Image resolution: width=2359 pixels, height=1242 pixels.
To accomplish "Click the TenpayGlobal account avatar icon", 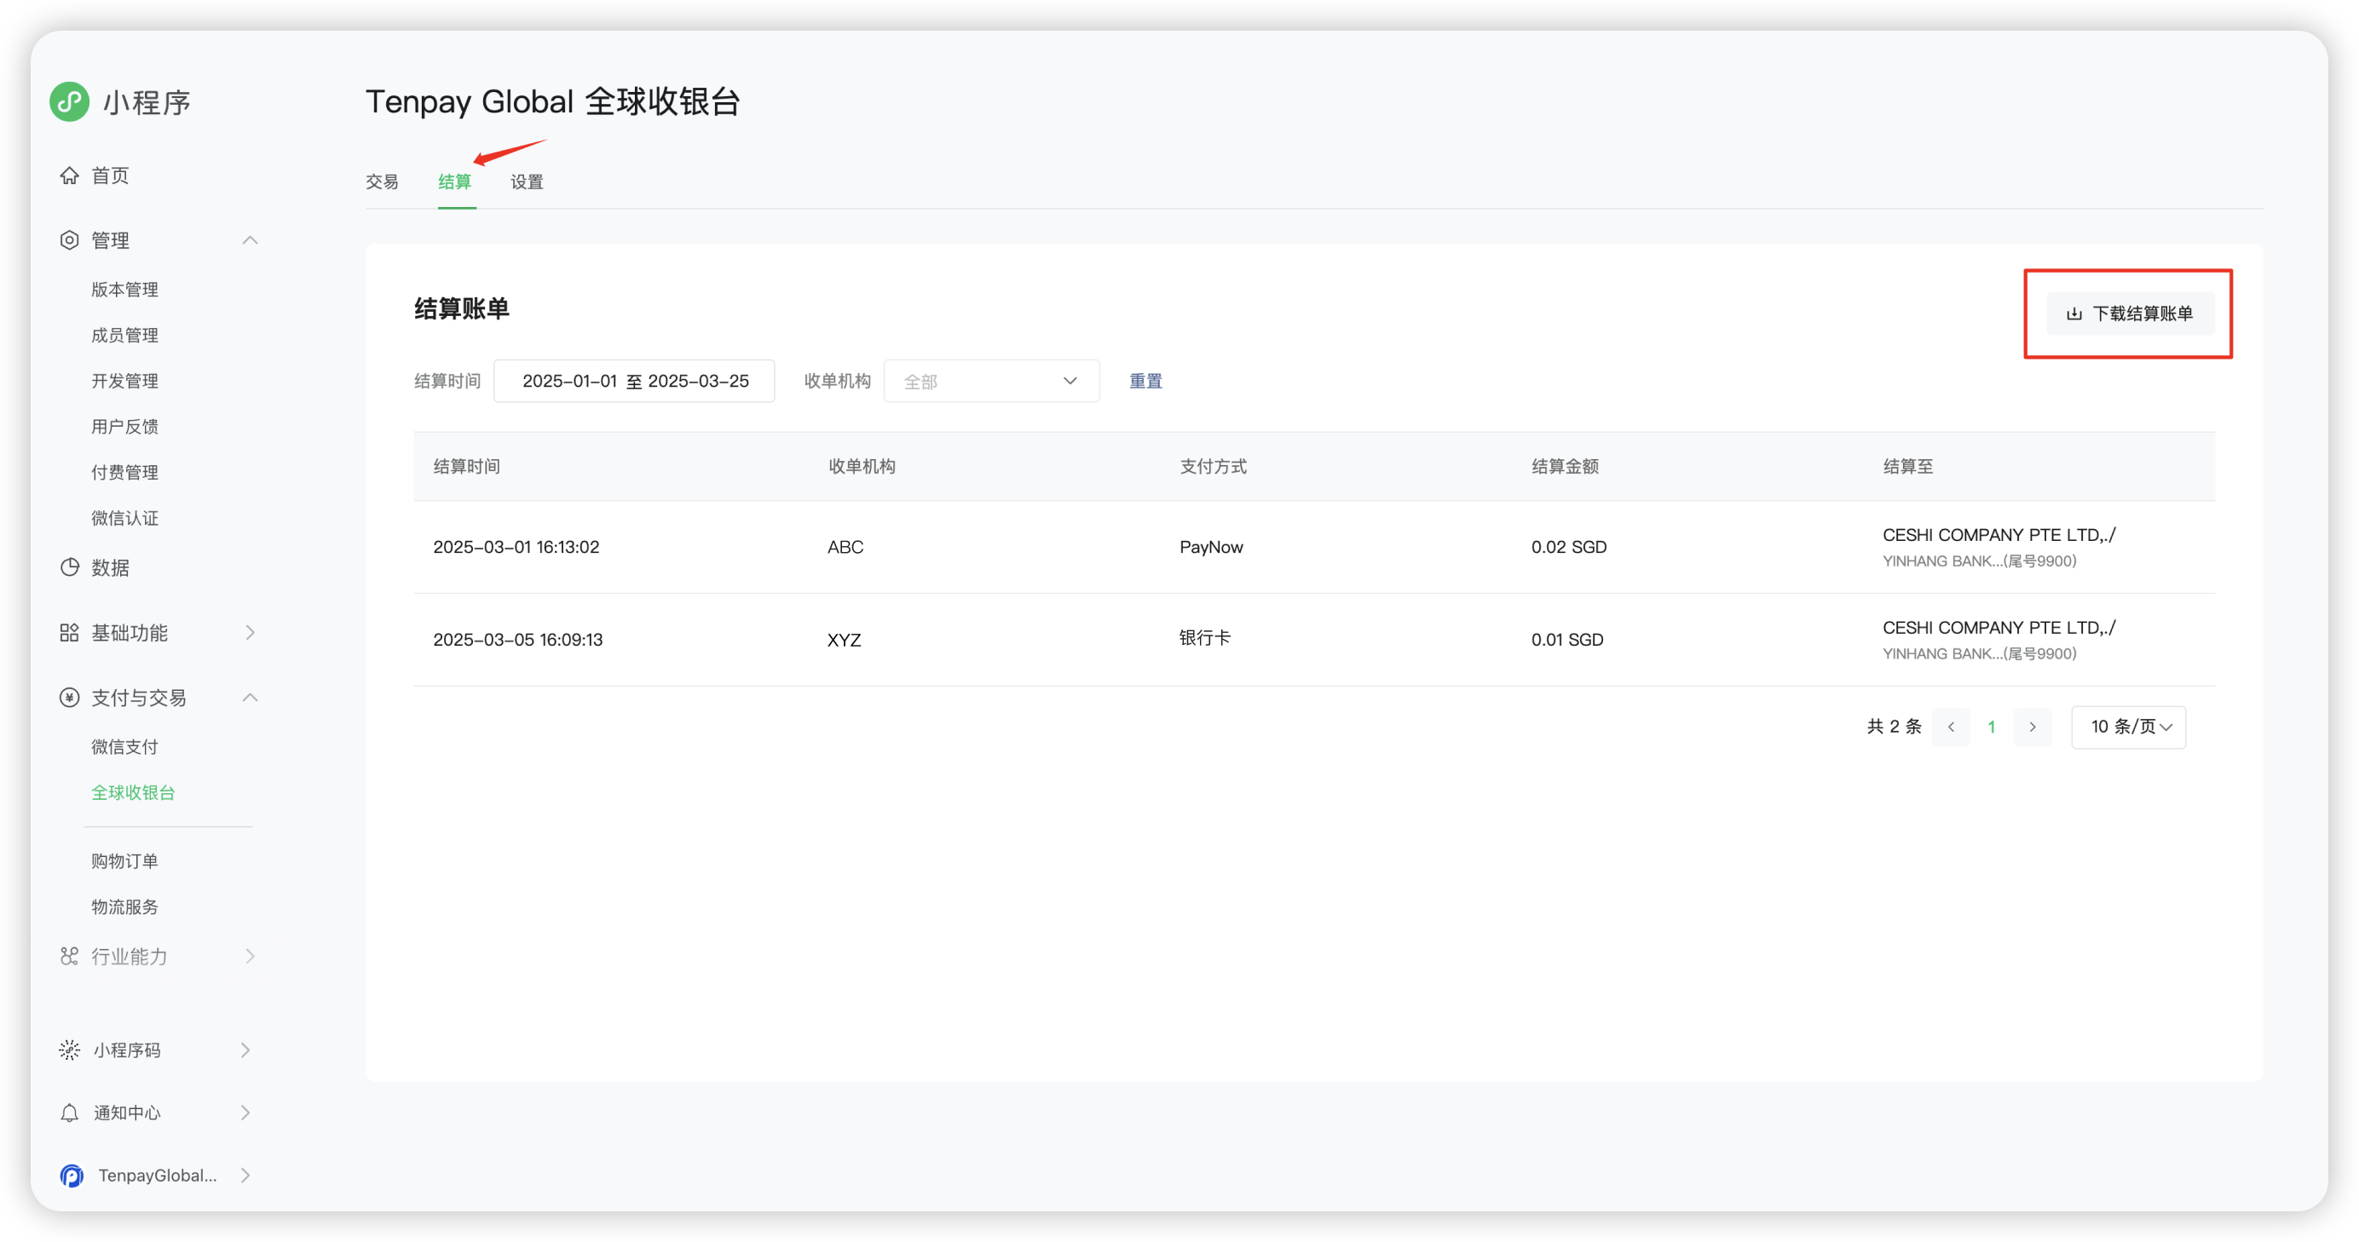I will 72,1176.
